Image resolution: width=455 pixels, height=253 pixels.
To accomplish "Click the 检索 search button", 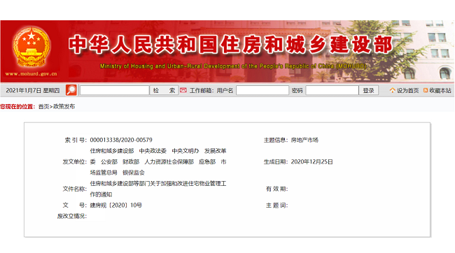I will [x=164, y=90].
